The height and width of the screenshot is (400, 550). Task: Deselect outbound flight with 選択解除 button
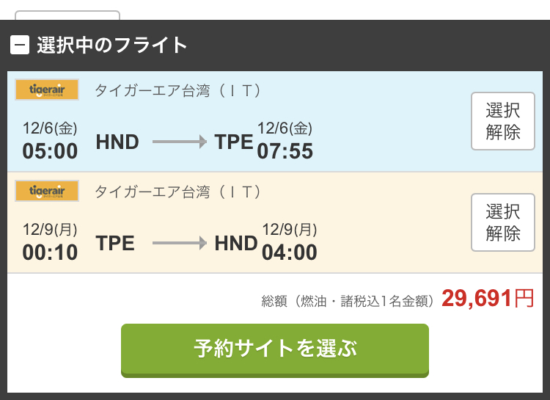pyautogui.click(x=502, y=121)
